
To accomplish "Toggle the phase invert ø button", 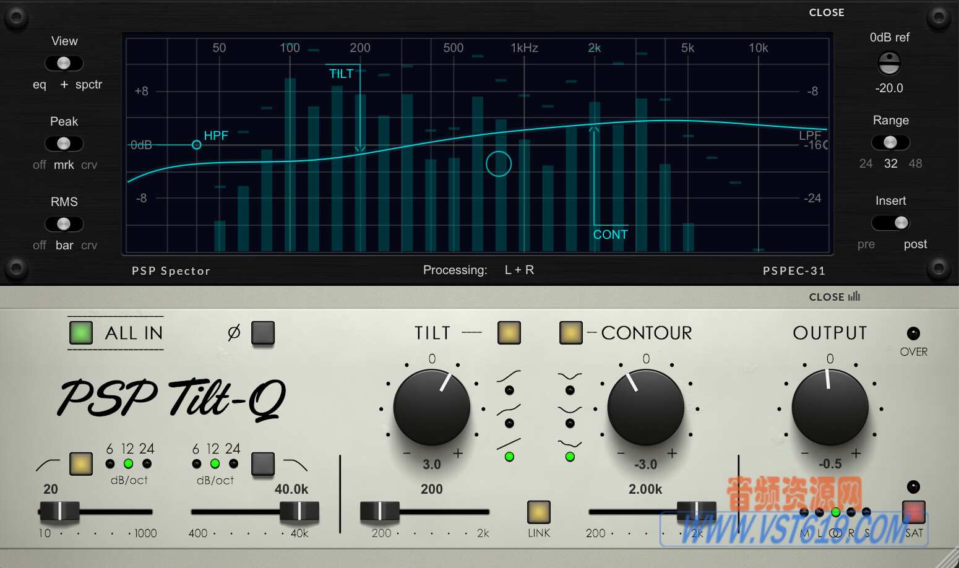I will pos(263,333).
